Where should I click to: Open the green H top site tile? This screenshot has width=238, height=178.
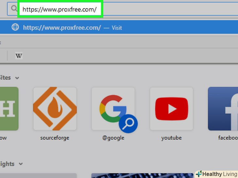click(9, 109)
